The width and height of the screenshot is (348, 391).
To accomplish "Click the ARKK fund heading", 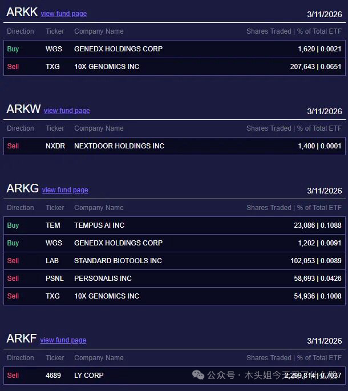I will 22,12.
